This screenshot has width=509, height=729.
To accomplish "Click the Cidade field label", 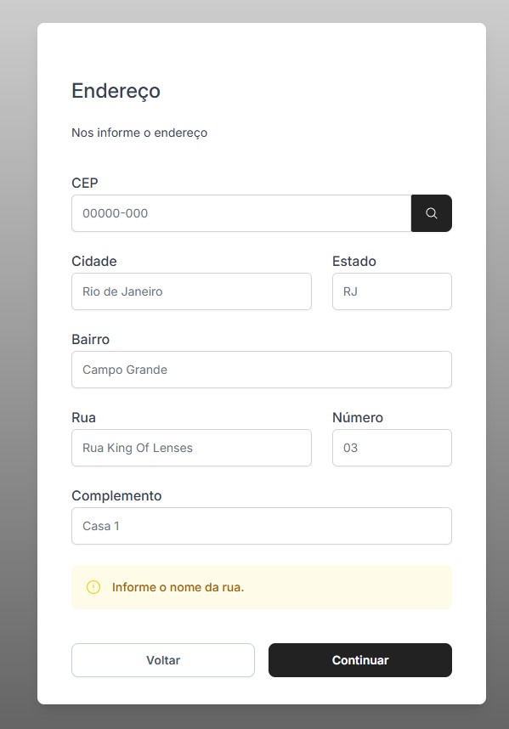I will pos(94,262).
